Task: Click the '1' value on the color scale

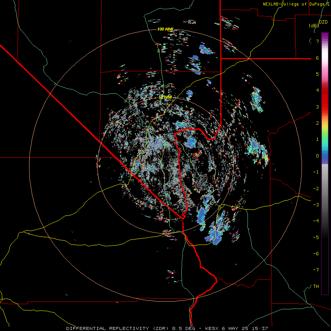Action: 317,139
